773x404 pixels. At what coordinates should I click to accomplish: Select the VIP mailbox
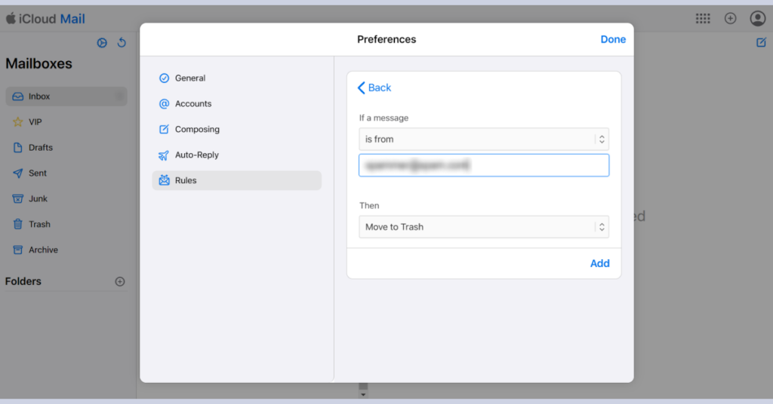[35, 121]
